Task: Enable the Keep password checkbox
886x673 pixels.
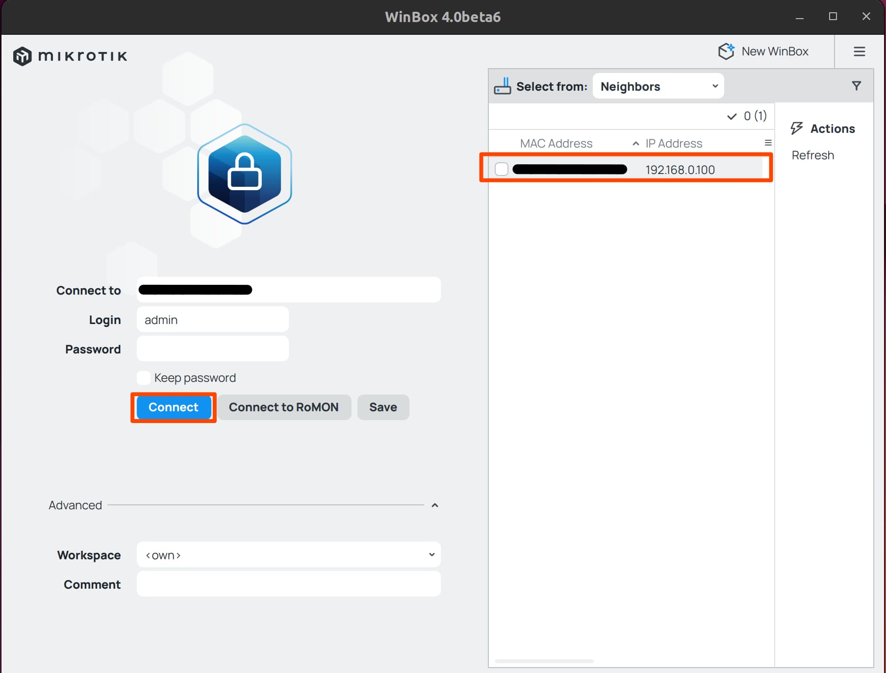Action: coord(144,378)
